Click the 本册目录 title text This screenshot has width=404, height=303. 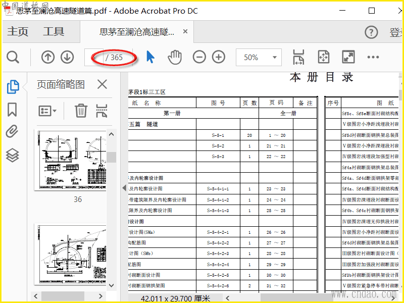point(321,77)
